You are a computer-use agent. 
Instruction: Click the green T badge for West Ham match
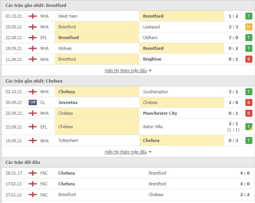pyautogui.click(x=248, y=16)
